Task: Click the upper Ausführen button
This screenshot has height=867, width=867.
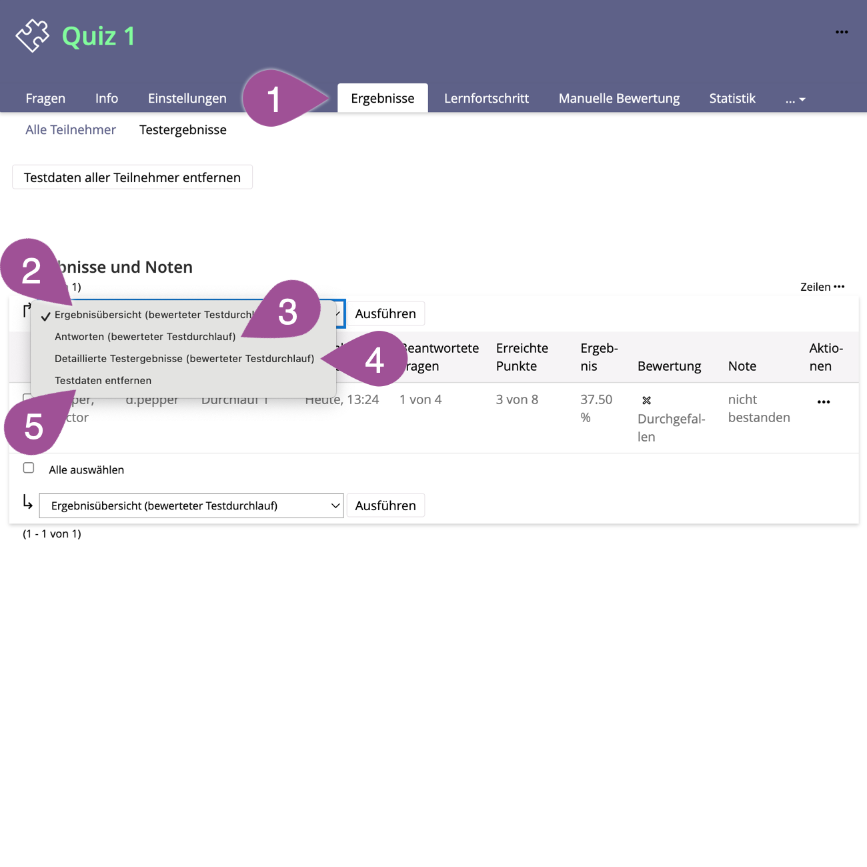Action: tap(385, 313)
